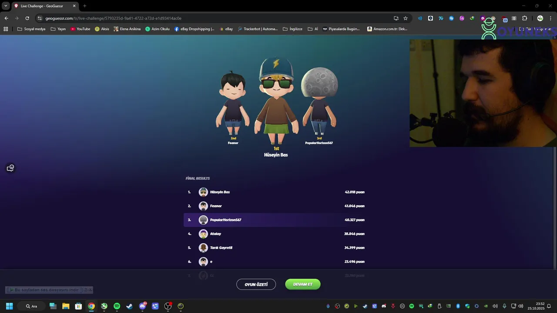Open the eBay Dropshipping bookmark
Image resolution: width=557 pixels, height=313 pixels.
pyautogui.click(x=194, y=29)
